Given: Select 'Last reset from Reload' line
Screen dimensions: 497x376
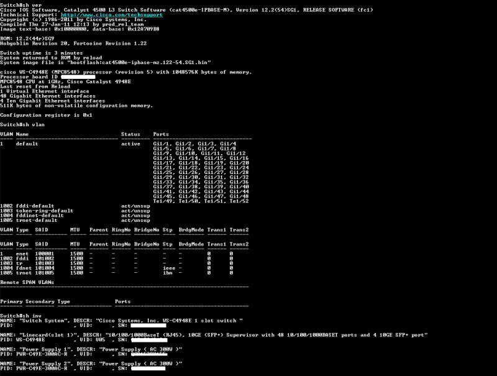Looking at the screenshot, I should [35, 86].
